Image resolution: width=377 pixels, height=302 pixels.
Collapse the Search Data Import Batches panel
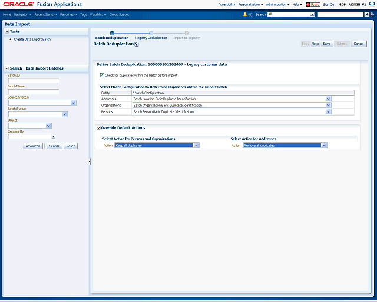[7, 68]
